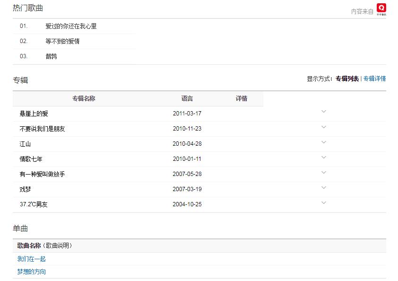
Task: Click album name 悬崖上的爱
Action: click(34, 114)
